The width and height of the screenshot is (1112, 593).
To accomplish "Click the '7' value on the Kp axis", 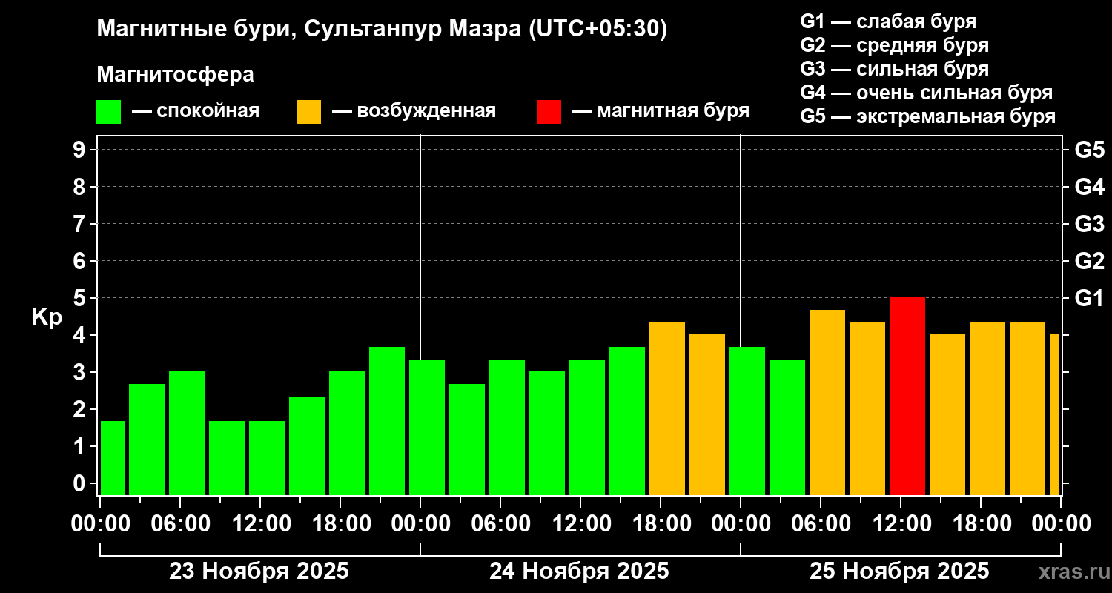I will point(81,224).
